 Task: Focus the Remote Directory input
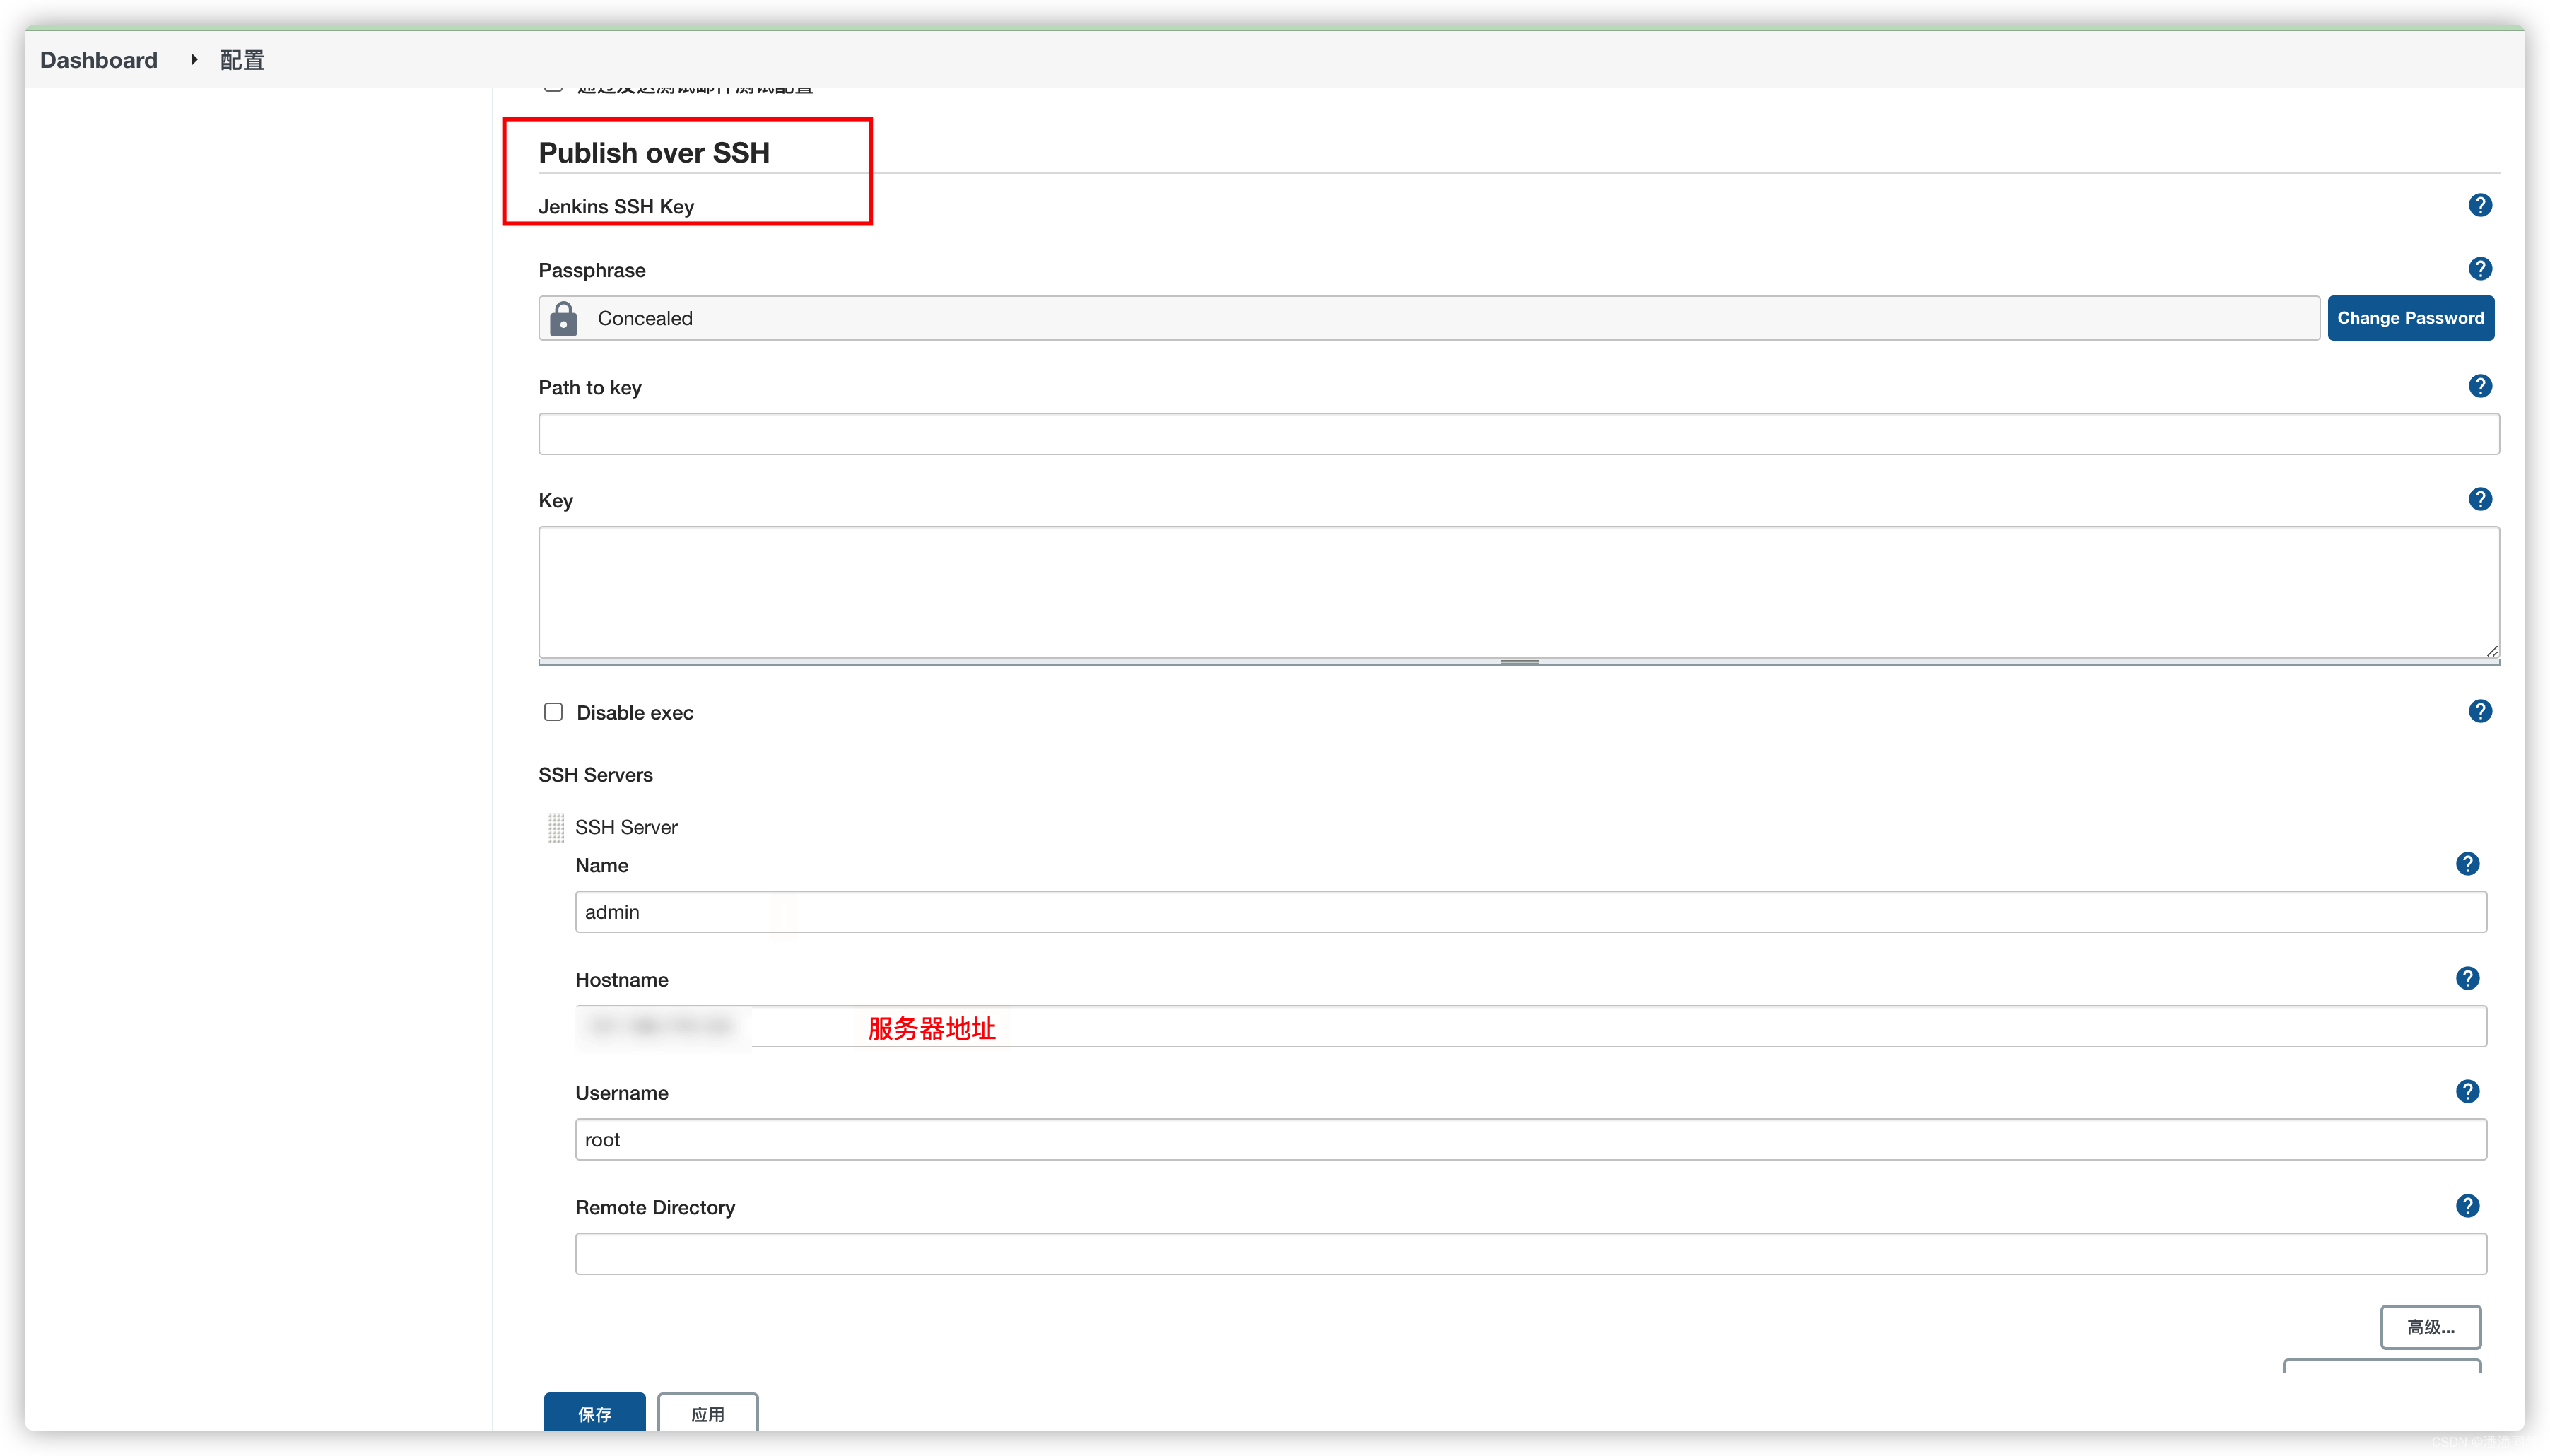pyautogui.click(x=1530, y=1254)
